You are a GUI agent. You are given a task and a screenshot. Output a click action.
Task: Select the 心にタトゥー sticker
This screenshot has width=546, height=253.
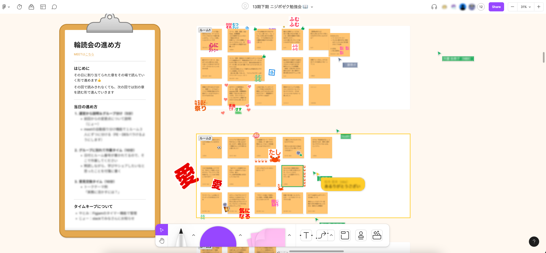(214, 48)
